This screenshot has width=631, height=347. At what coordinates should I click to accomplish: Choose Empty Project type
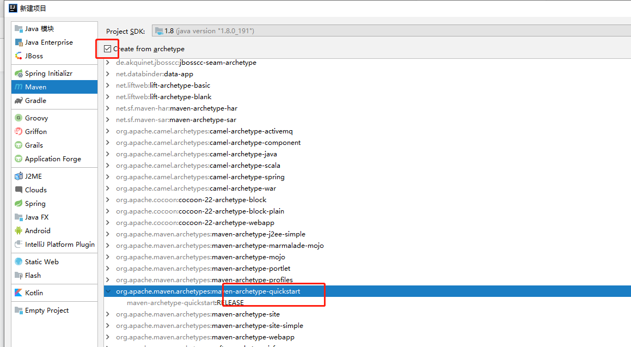[x=54, y=311]
